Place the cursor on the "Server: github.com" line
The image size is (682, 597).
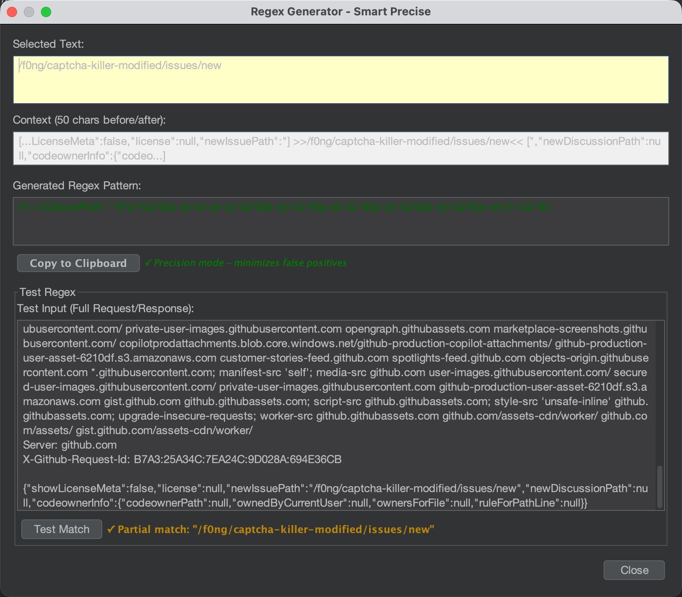click(70, 445)
